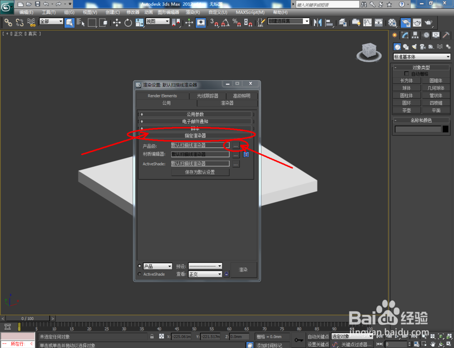This screenshot has width=454, height=348.
Task: Toggle 自动关键点 auto key mode
Action: [318, 336]
